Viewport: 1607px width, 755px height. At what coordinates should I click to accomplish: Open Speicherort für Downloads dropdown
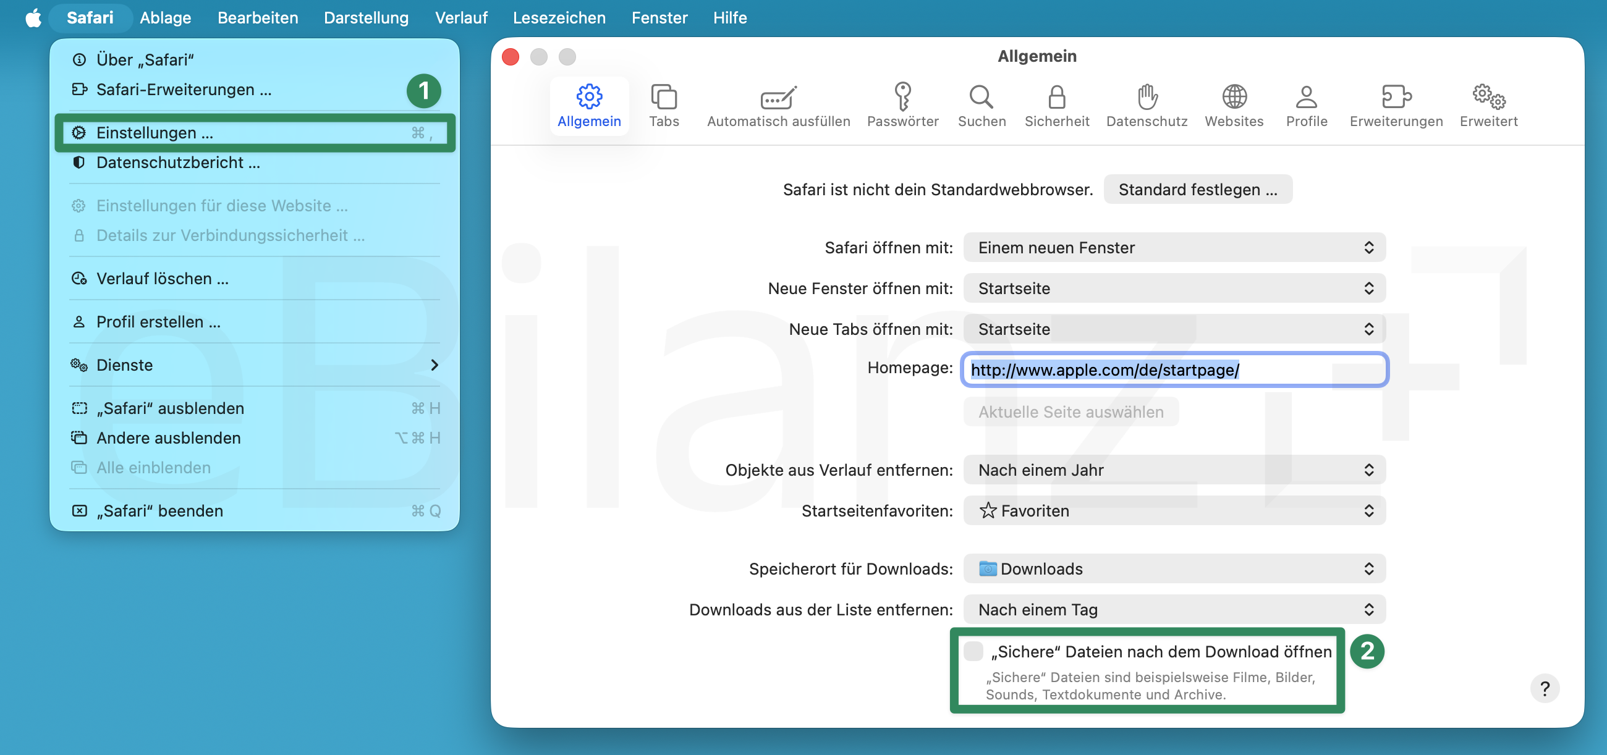pyautogui.click(x=1174, y=568)
